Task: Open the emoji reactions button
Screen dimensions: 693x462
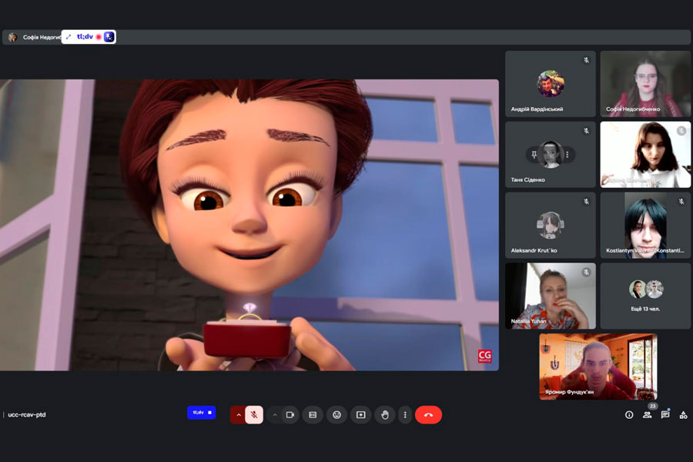Action: (336, 415)
